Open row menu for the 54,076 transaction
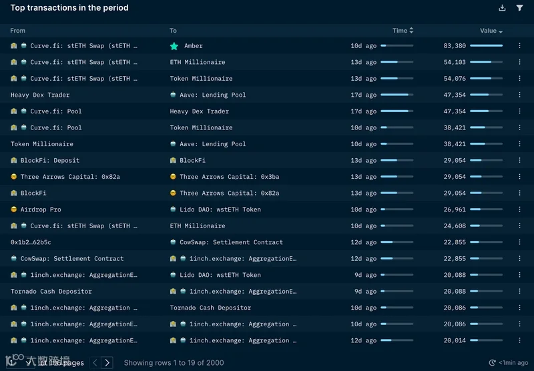The width and height of the screenshot is (534, 371). [x=519, y=78]
